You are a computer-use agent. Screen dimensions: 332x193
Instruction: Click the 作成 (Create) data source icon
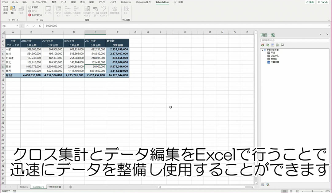pyautogui.click(x=5, y=10)
